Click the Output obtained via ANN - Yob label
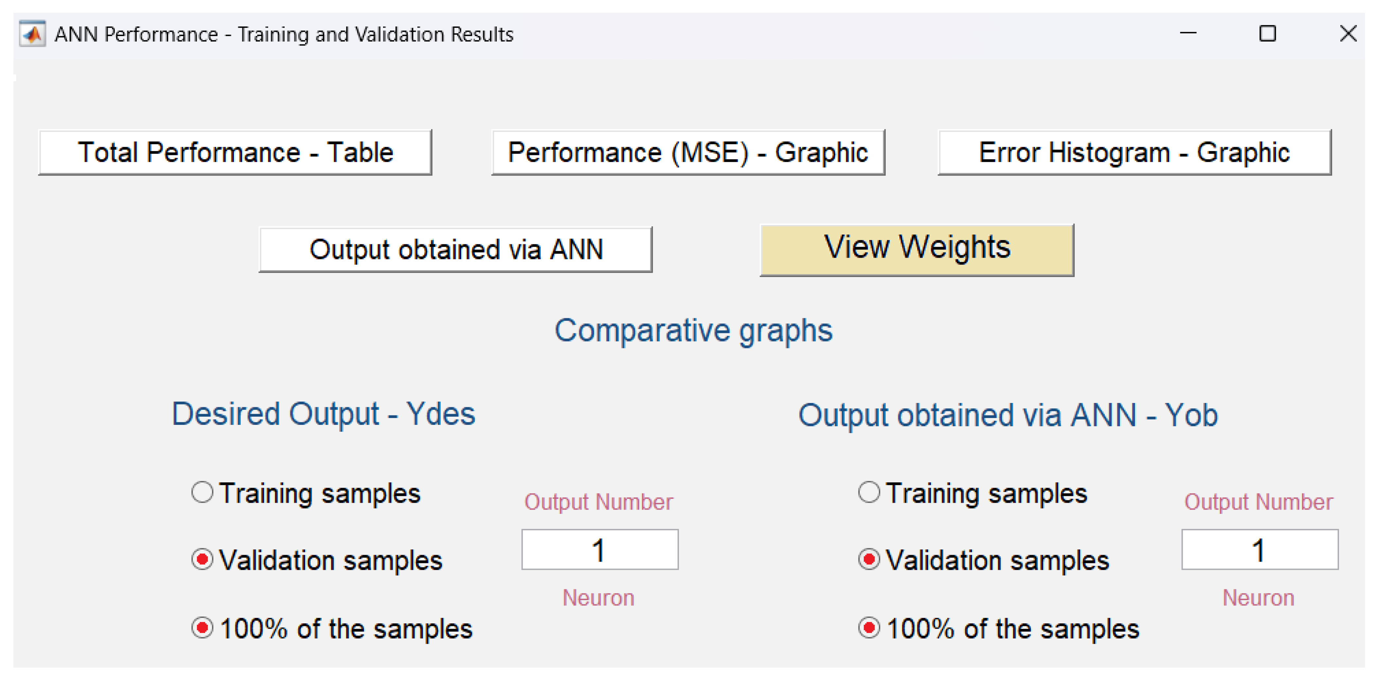Image resolution: width=1374 pixels, height=680 pixels. point(1008,415)
